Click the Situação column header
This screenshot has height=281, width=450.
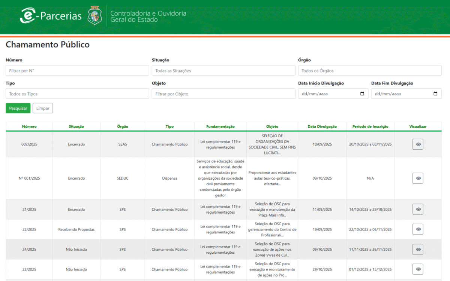[76, 126]
